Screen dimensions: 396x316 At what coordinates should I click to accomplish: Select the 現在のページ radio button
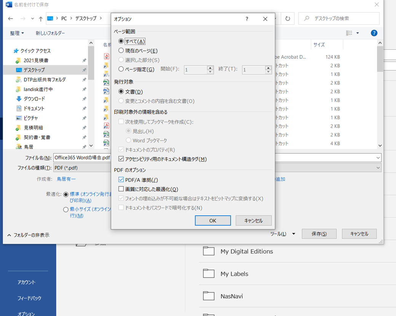click(x=121, y=51)
